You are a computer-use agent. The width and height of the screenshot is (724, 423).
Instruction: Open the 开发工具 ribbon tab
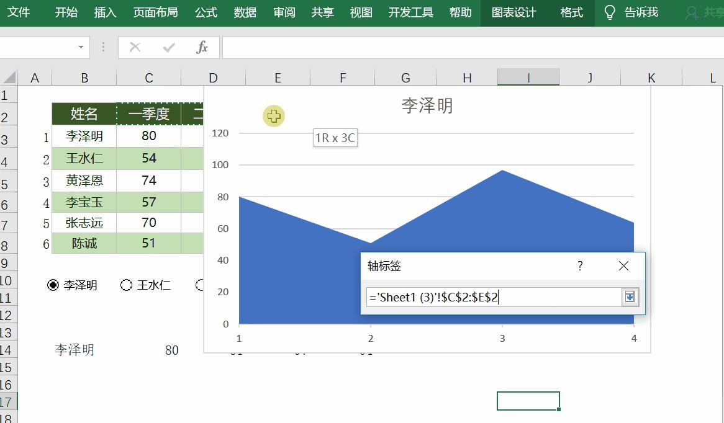click(410, 12)
